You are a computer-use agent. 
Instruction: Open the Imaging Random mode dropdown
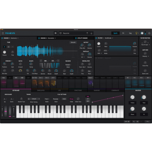tap(68, 65)
